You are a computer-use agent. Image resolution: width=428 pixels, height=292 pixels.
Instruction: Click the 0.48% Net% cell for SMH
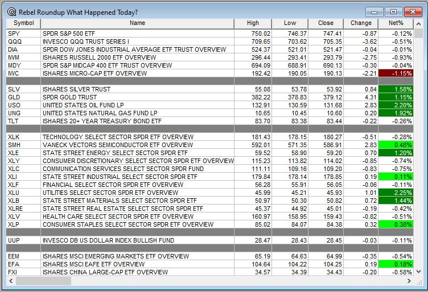click(396, 145)
